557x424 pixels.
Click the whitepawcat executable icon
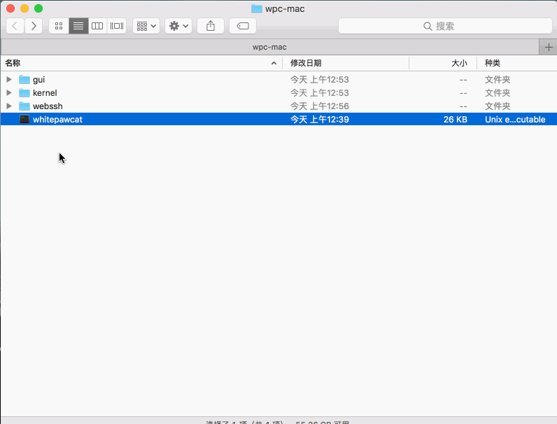pos(24,120)
